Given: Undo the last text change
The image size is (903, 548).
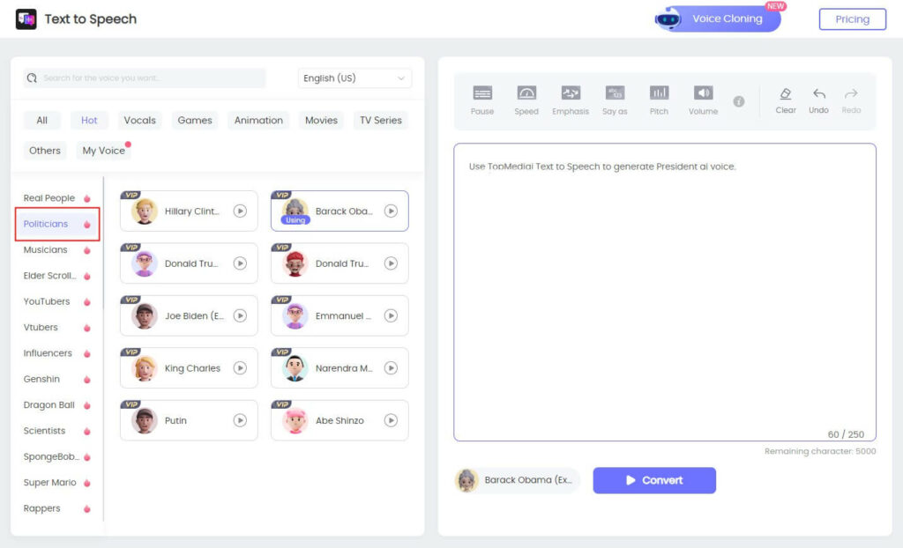Looking at the screenshot, I should [x=818, y=99].
